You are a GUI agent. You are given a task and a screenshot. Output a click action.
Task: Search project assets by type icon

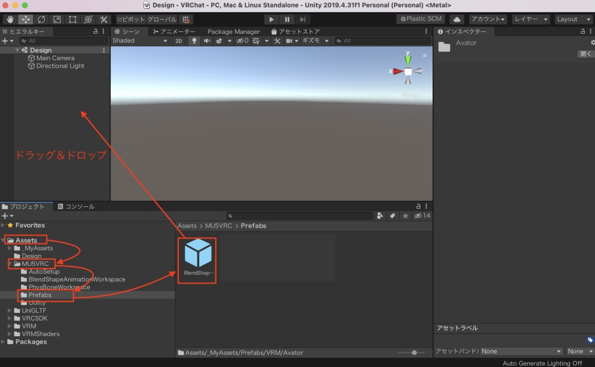[379, 215]
